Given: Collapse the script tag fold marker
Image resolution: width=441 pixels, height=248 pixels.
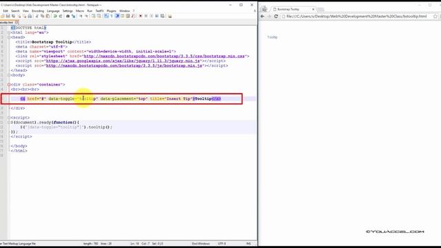Looking at the screenshot, I should (x=9, y=118).
